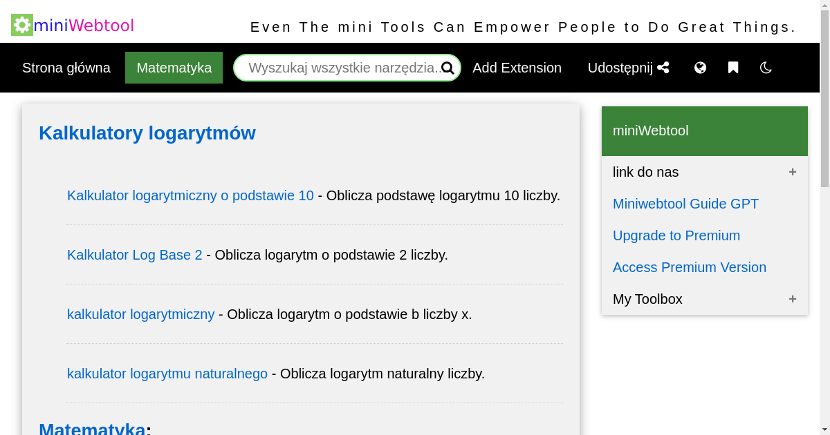The height and width of the screenshot is (435, 830).
Task: Click Upgrade to Premium in sidebar
Action: pos(676,235)
